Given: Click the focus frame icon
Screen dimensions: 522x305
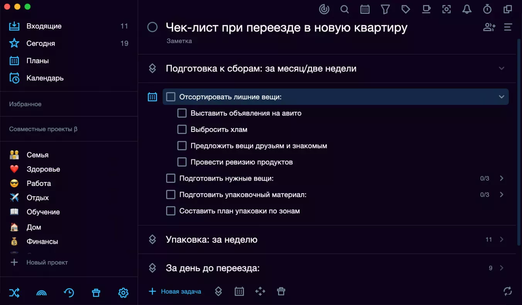Looking at the screenshot, I should pos(447,9).
